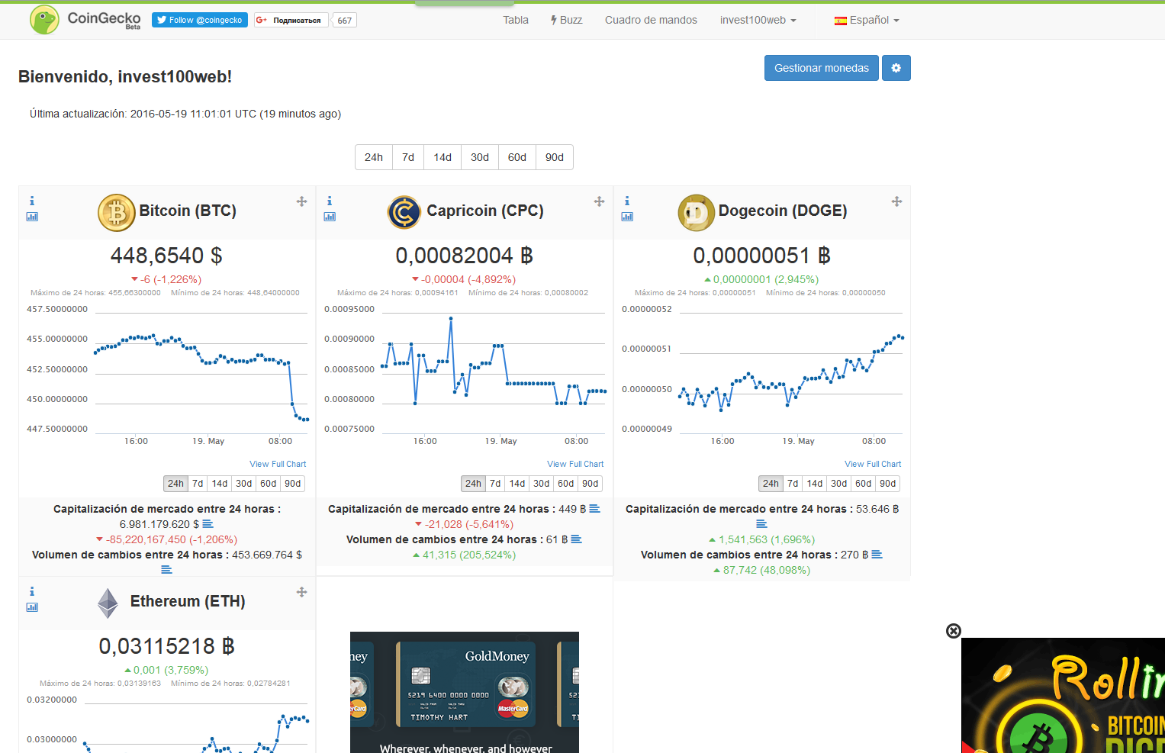
Task: Click the Ethereum info icon
Action: click(32, 590)
